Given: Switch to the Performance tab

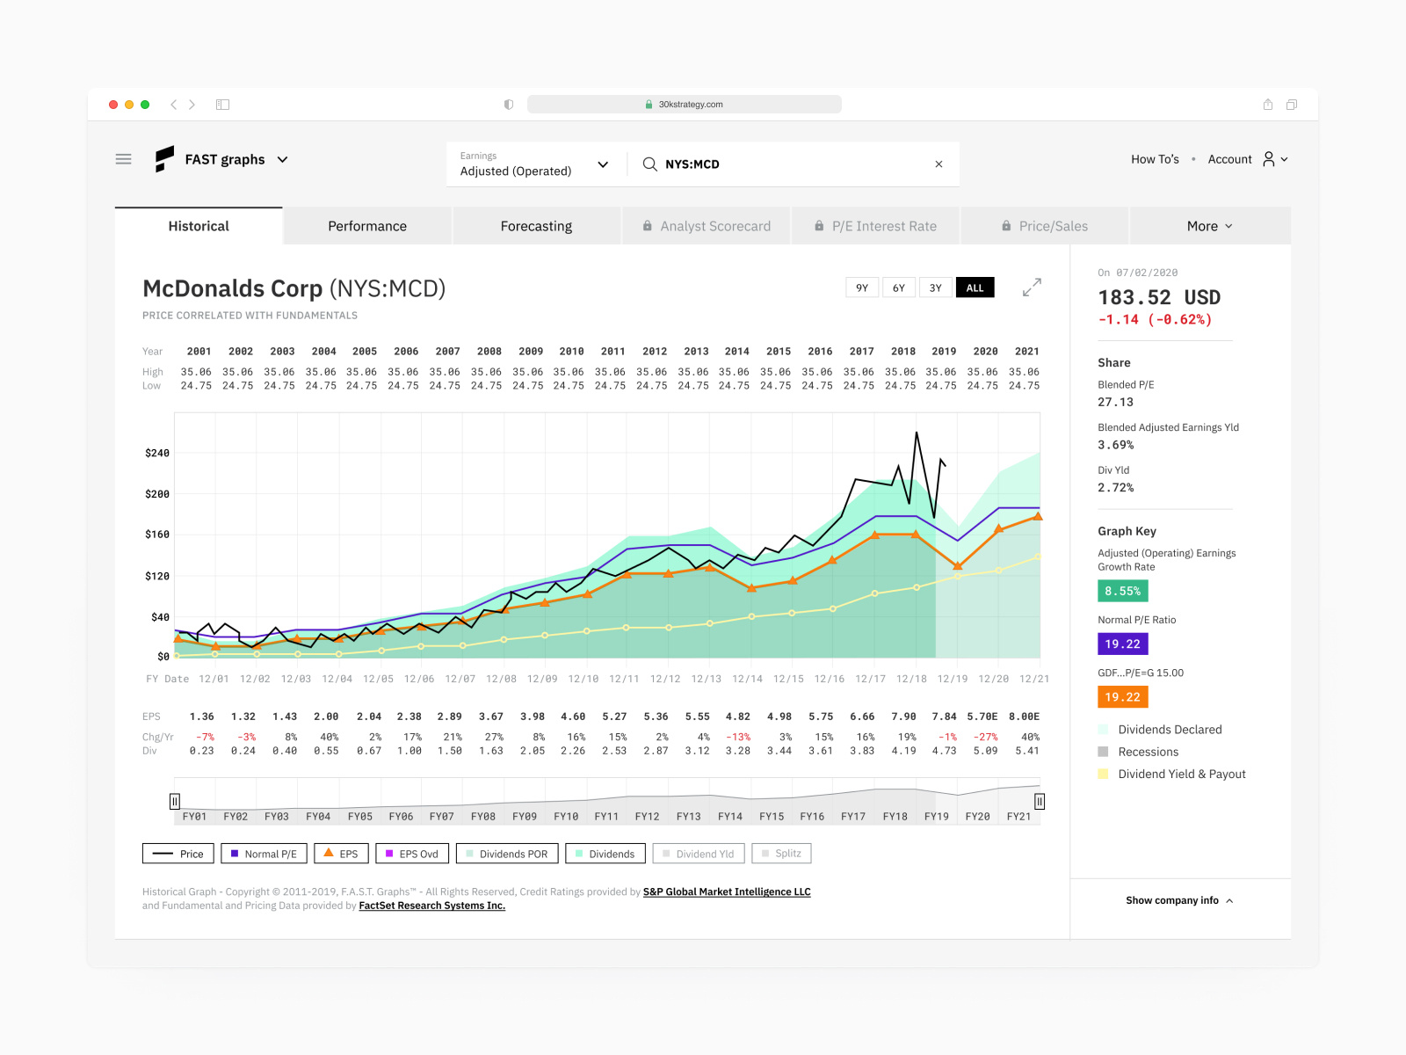Looking at the screenshot, I should point(367,226).
